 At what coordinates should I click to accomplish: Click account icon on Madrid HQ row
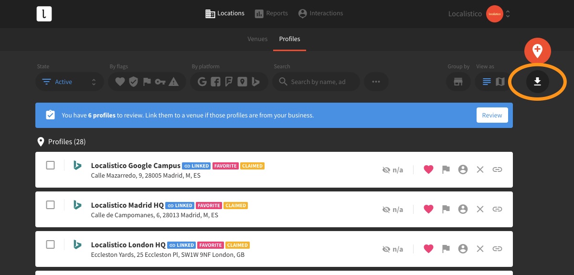tap(463, 209)
